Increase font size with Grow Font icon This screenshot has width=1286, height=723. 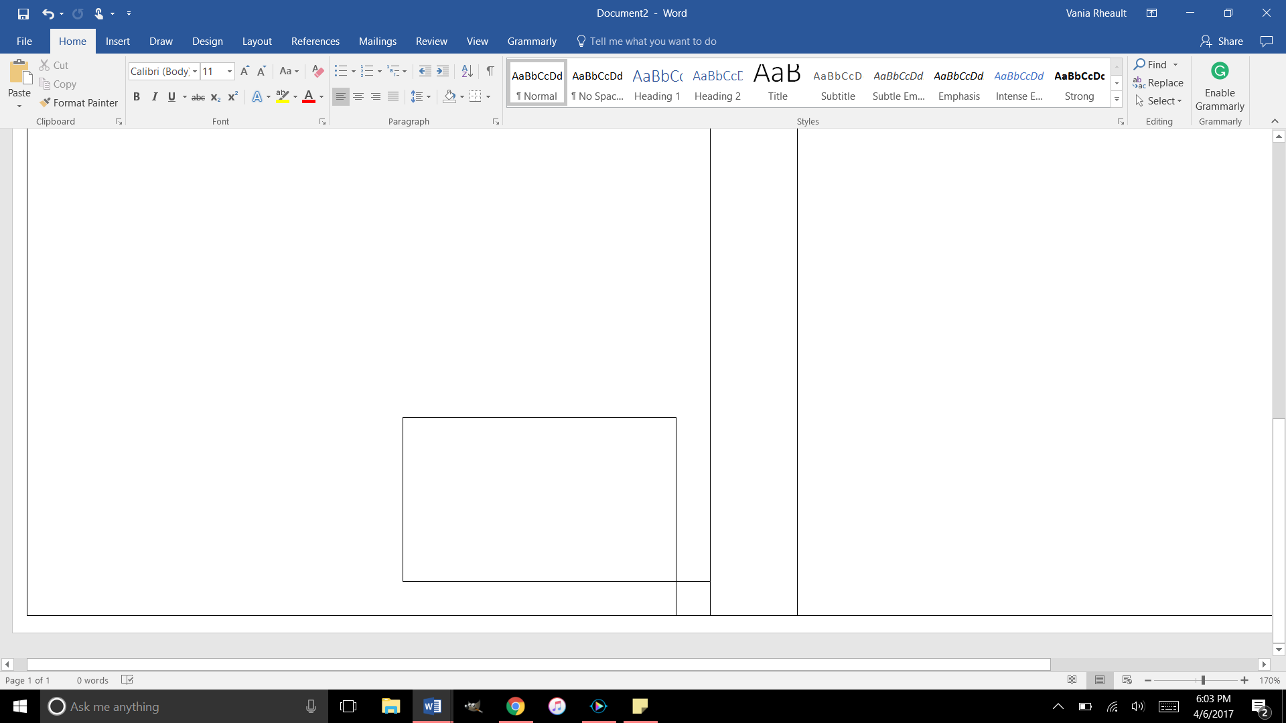pyautogui.click(x=244, y=71)
